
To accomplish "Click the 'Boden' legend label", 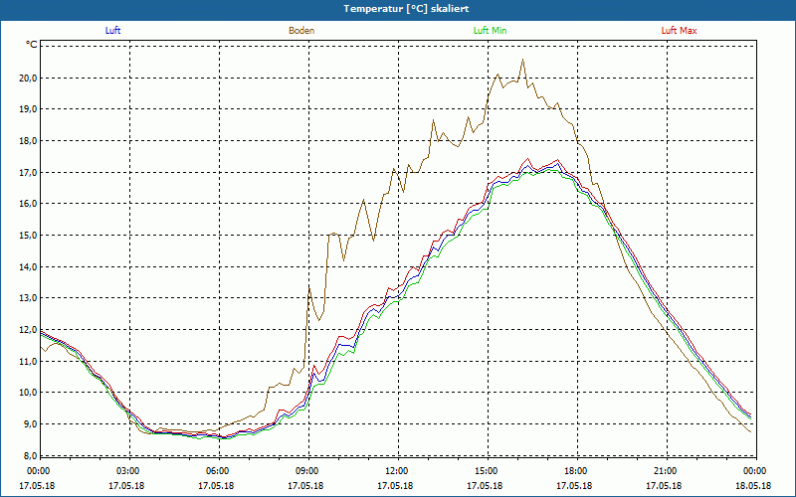I will point(301,31).
